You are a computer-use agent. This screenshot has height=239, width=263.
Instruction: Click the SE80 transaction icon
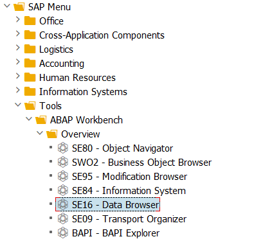(x=63, y=148)
